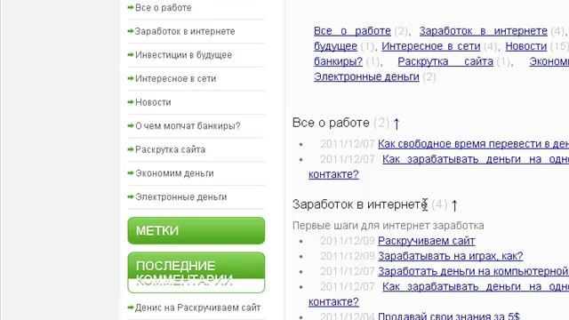Click up arrow beside Все о работе heading
The width and height of the screenshot is (569, 320).
pos(397,124)
